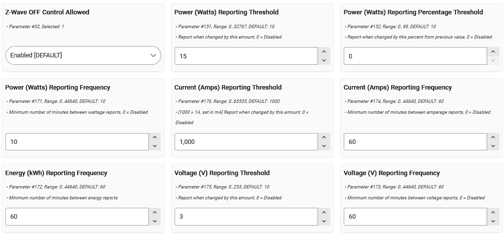Increase Energy (kWh) Reporting Frequency
Image resolution: width=503 pixels, height=234 pixels.
[x=155, y=212]
